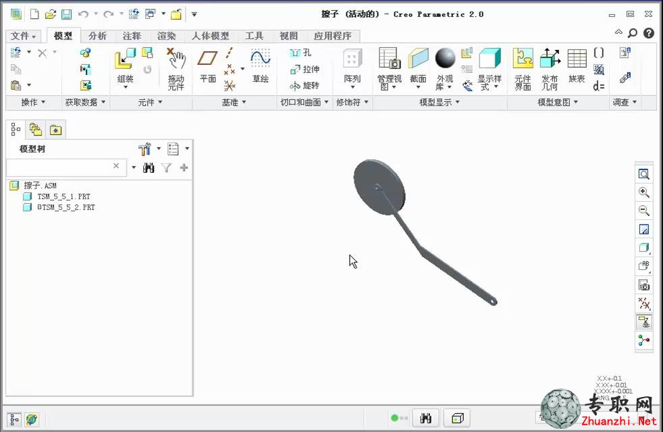Switch to the View (视图) tab
This screenshot has width=663, height=432.
288,36
